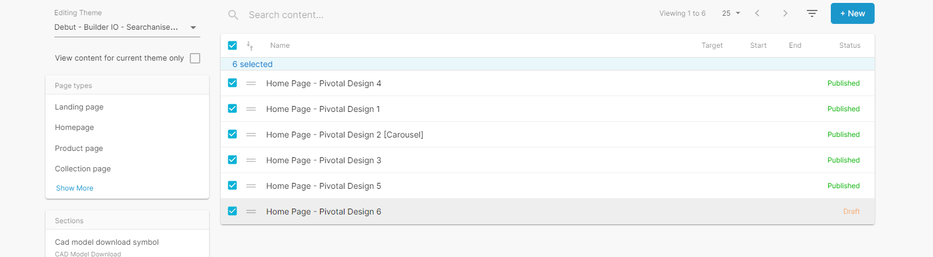The width and height of the screenshot is (933, 257).
Task: Click the + New button
Action: click(x=852, y=13)
